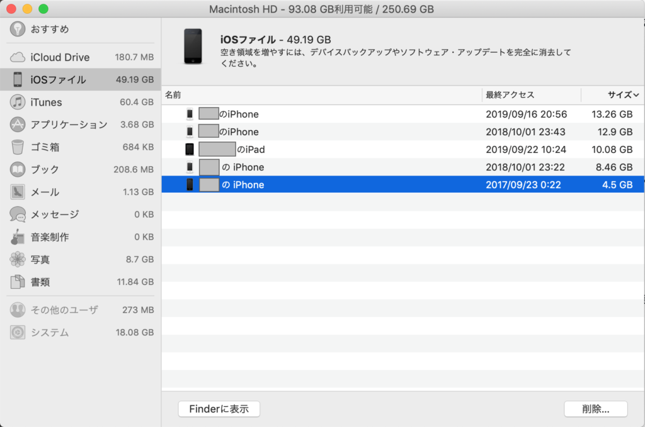Click the 2017/09/23 0:22 access date cell
Image resolution: width=645 pixels, height=427 pixels.
click(523, 185)
